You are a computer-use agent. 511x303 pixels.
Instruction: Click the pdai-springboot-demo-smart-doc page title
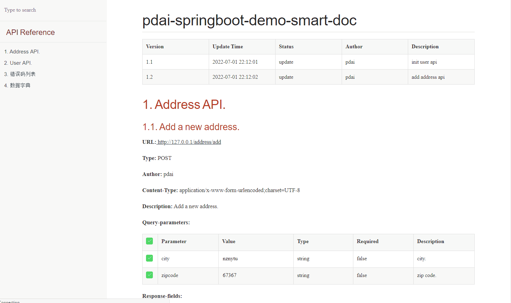249,20
